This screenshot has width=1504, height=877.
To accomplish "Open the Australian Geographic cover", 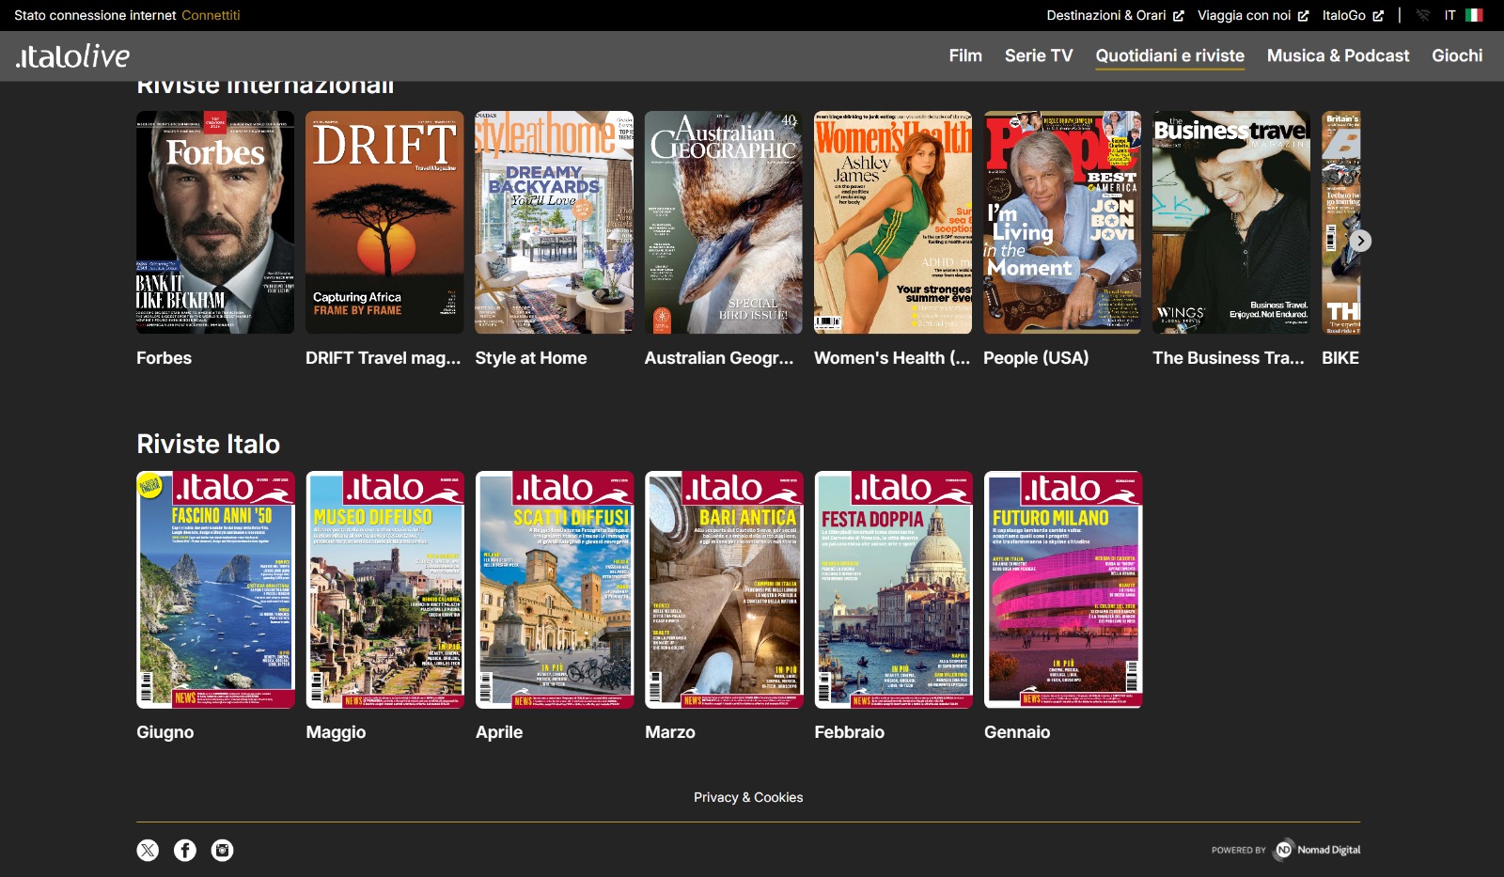I will (724, 223).
